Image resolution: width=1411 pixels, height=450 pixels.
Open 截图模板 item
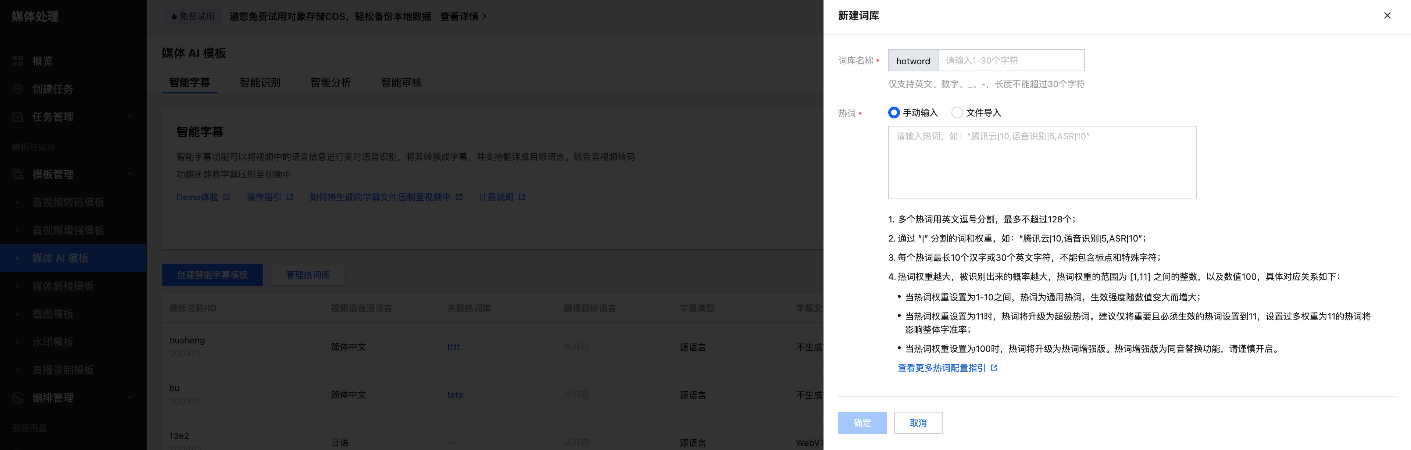pos(53,314)
